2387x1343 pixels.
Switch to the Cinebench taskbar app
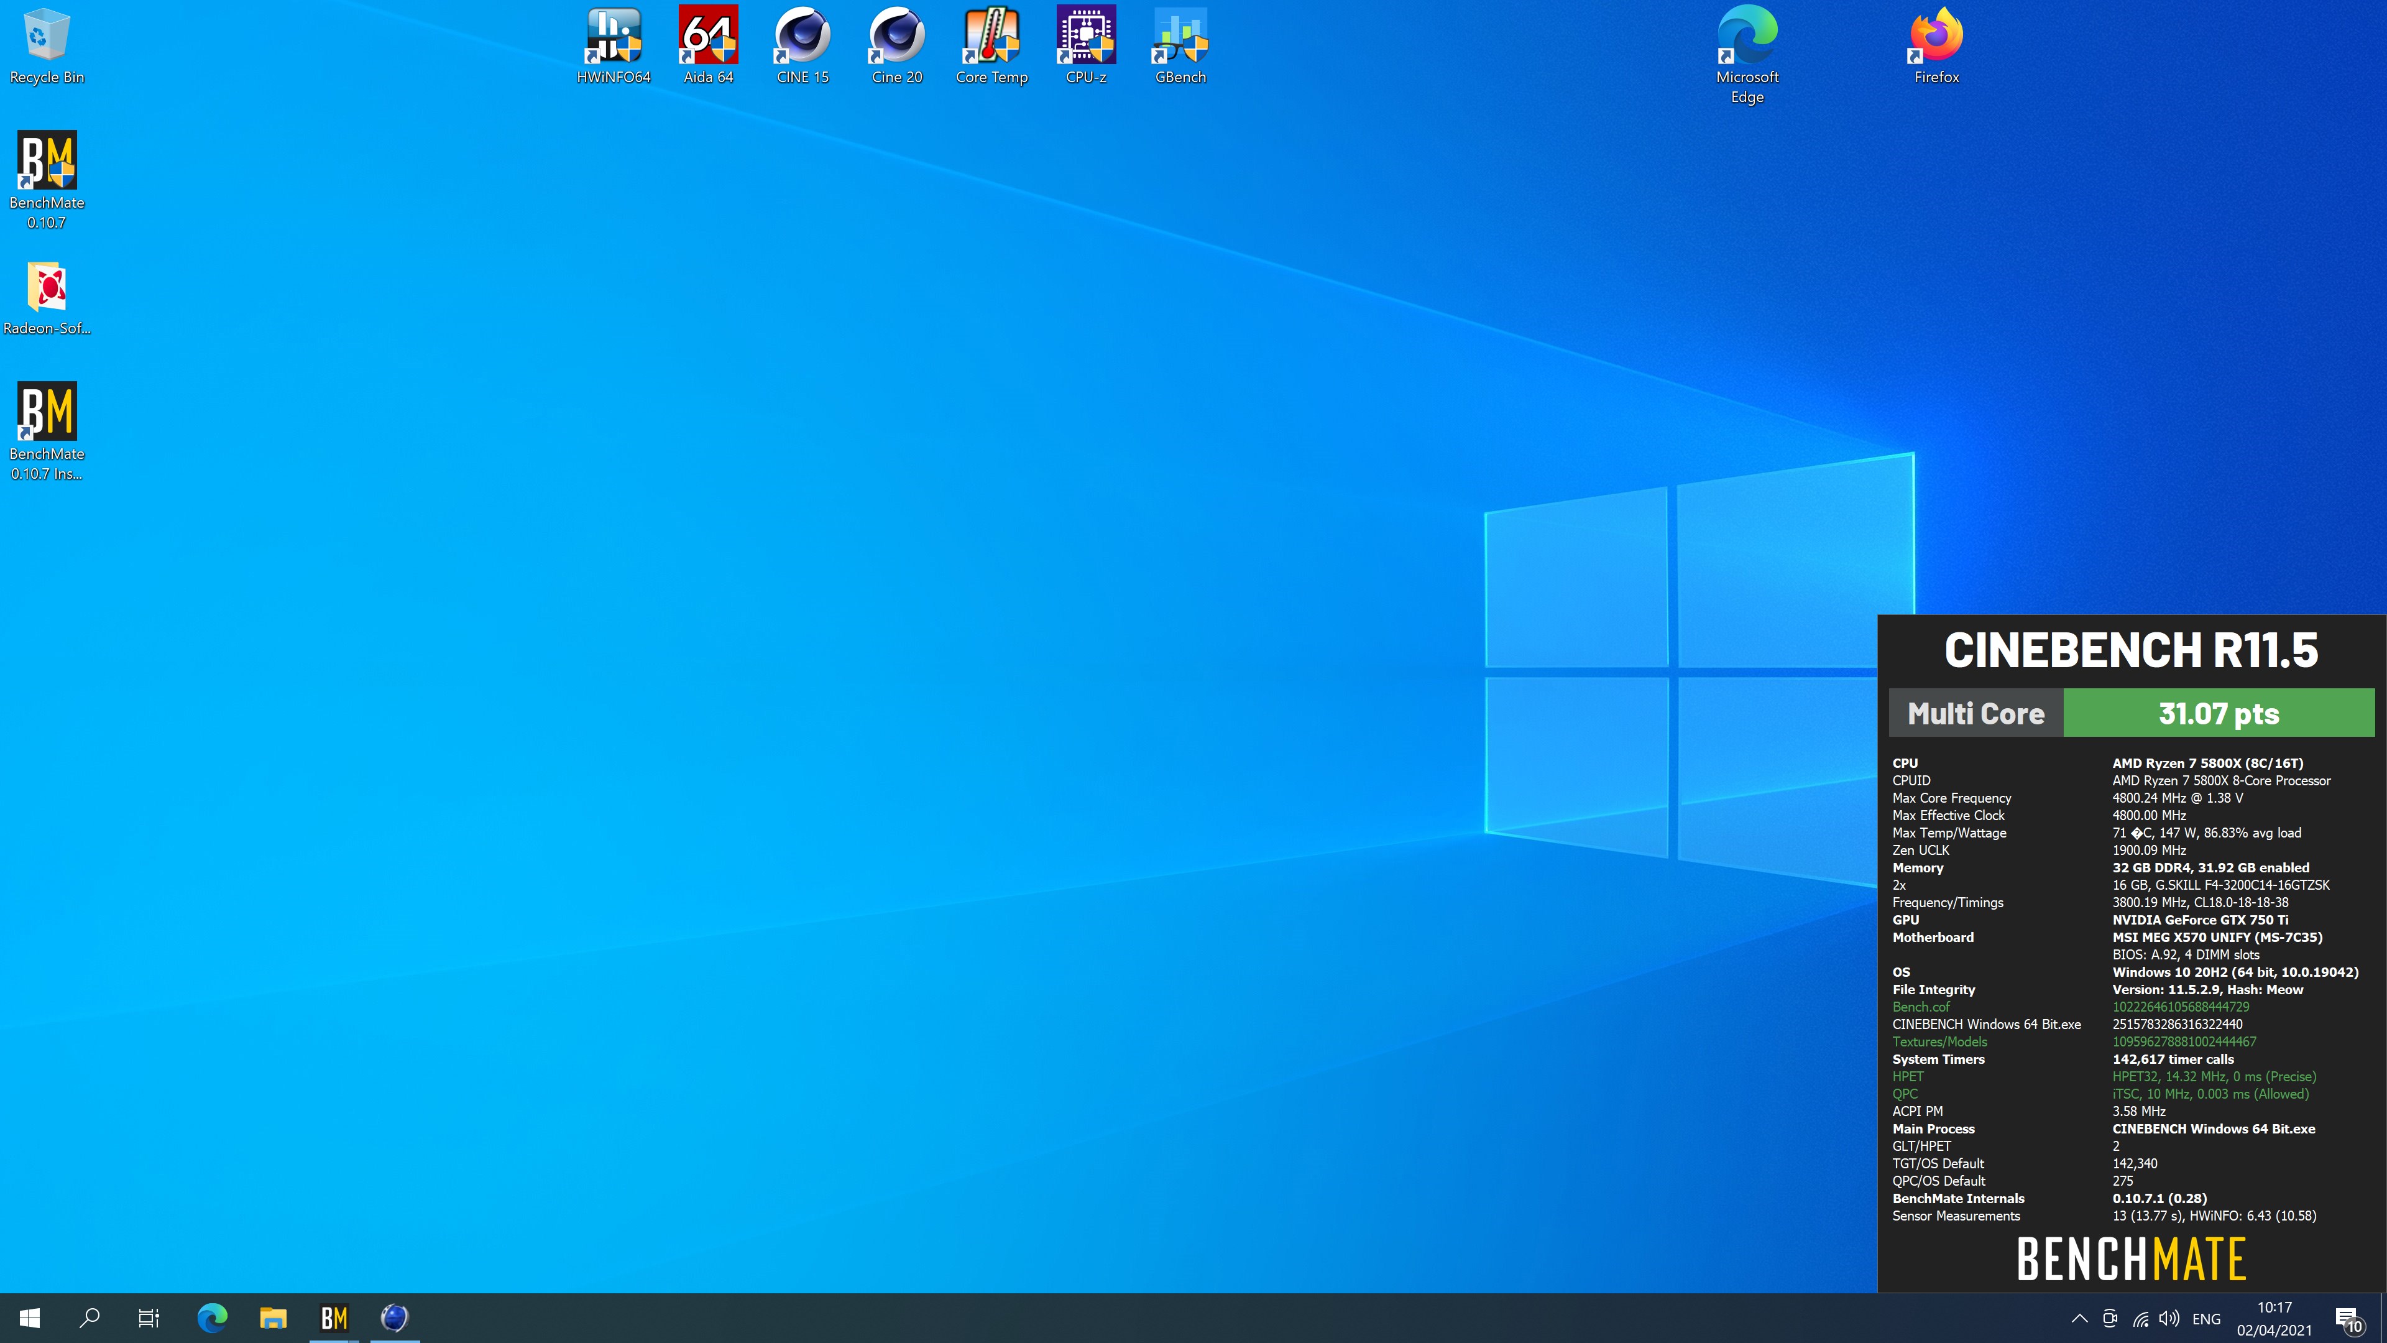pyautogui.click(x=395, y=1317)
